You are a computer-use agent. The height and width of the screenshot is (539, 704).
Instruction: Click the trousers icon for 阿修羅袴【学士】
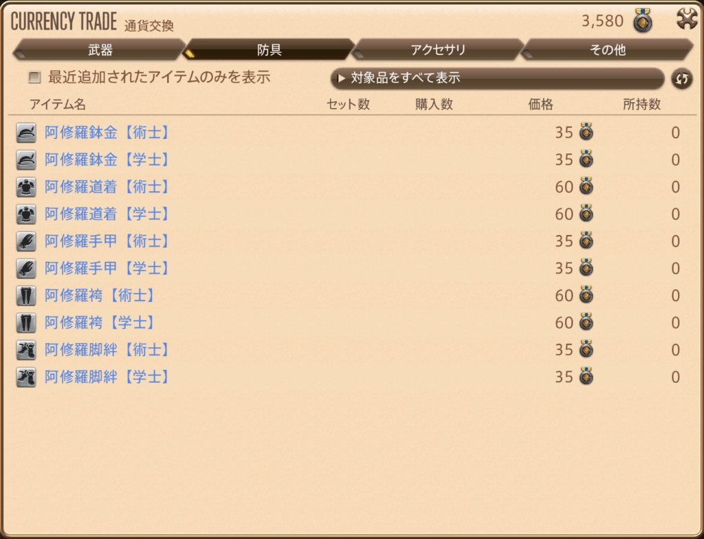(26, 322)
